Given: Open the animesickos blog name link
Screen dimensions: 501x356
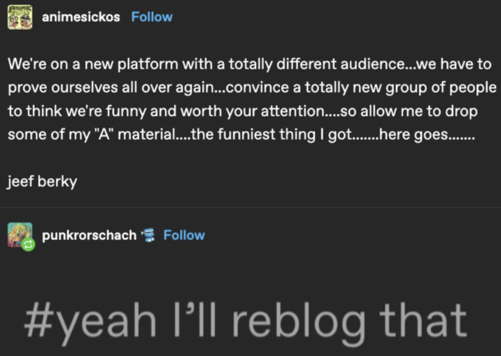Looking at the screenshot, I should (x=81, y=17).
